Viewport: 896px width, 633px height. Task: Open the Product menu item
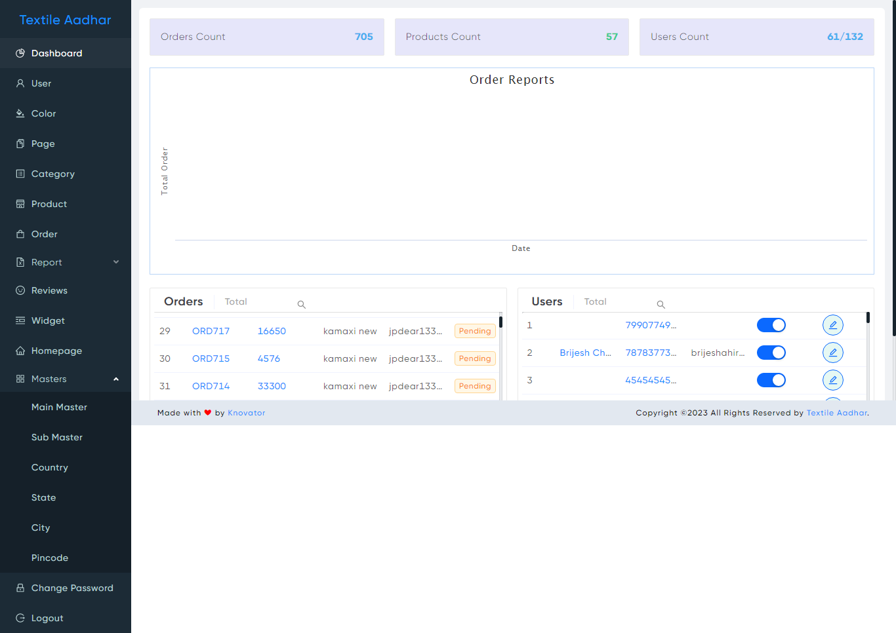click(49, 204)
